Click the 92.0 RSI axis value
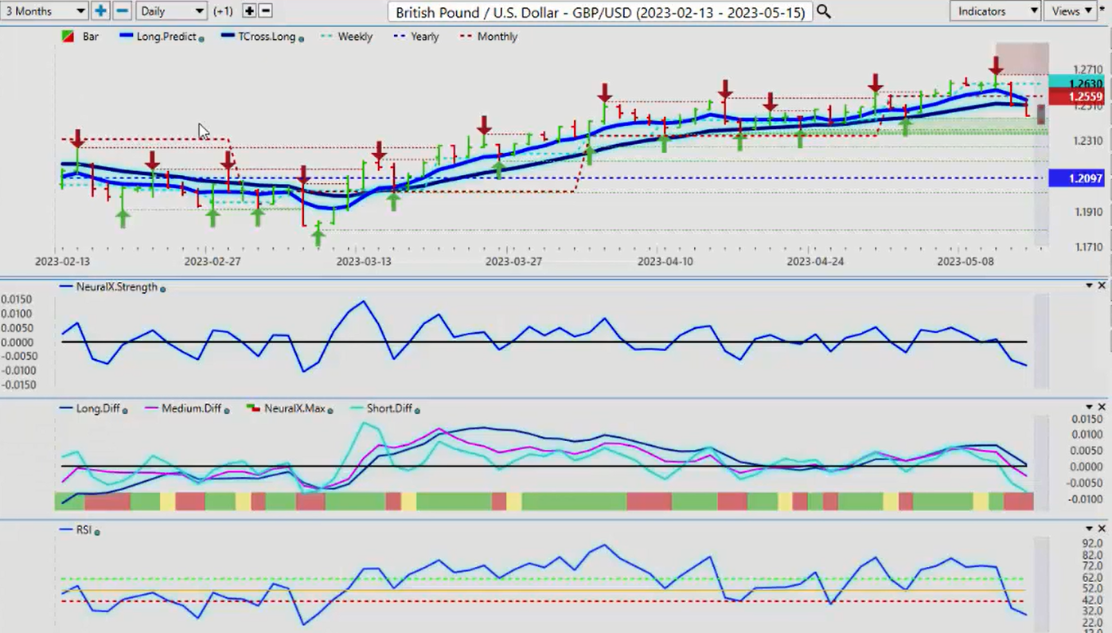The height and width of the screenshot is (633, 1112). coord(1092,543)
